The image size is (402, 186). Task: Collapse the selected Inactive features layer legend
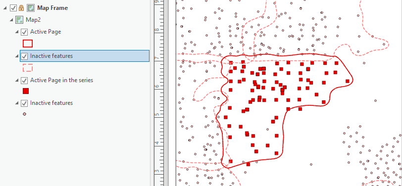(x=17, y=56)
